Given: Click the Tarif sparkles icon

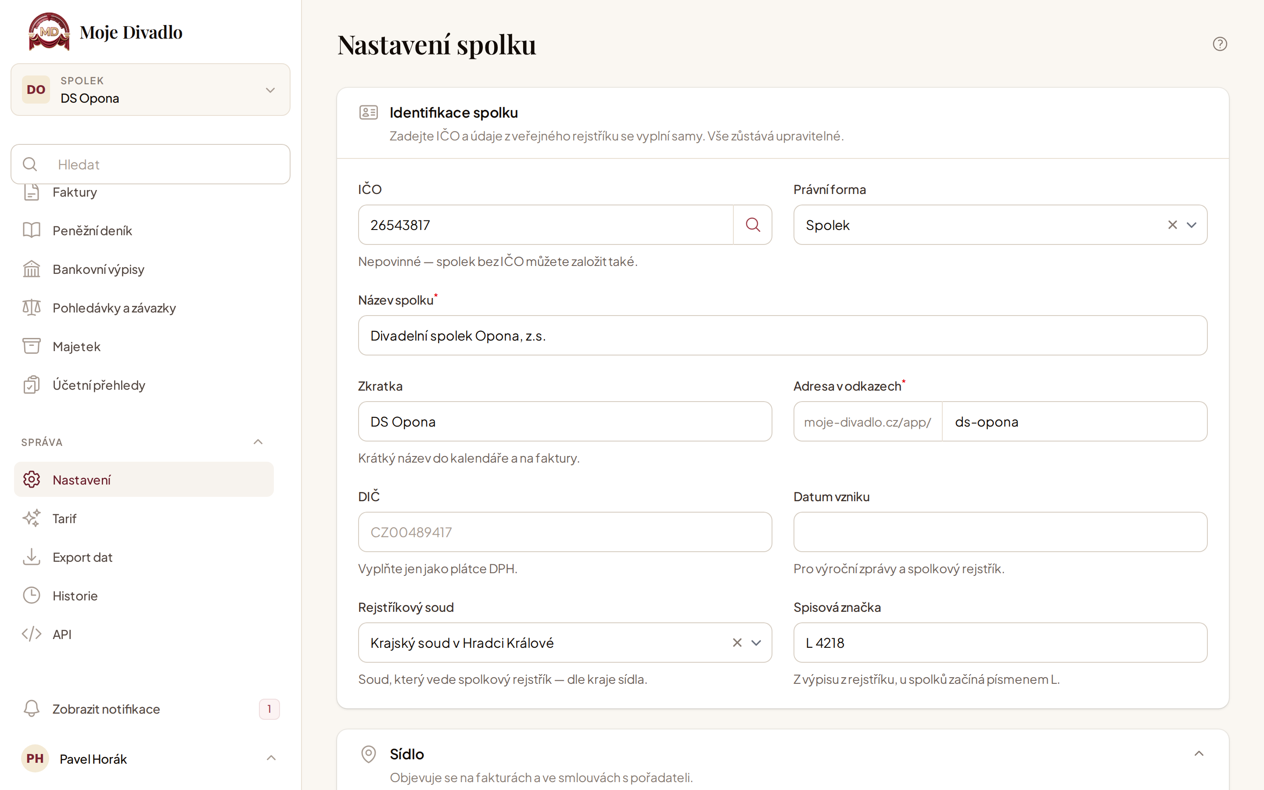Looking at the screenshot, I should (31, 518).
